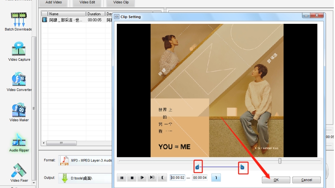335x188 pixels.
Task: Pause the clip preview playback
Action: point(122,178)
